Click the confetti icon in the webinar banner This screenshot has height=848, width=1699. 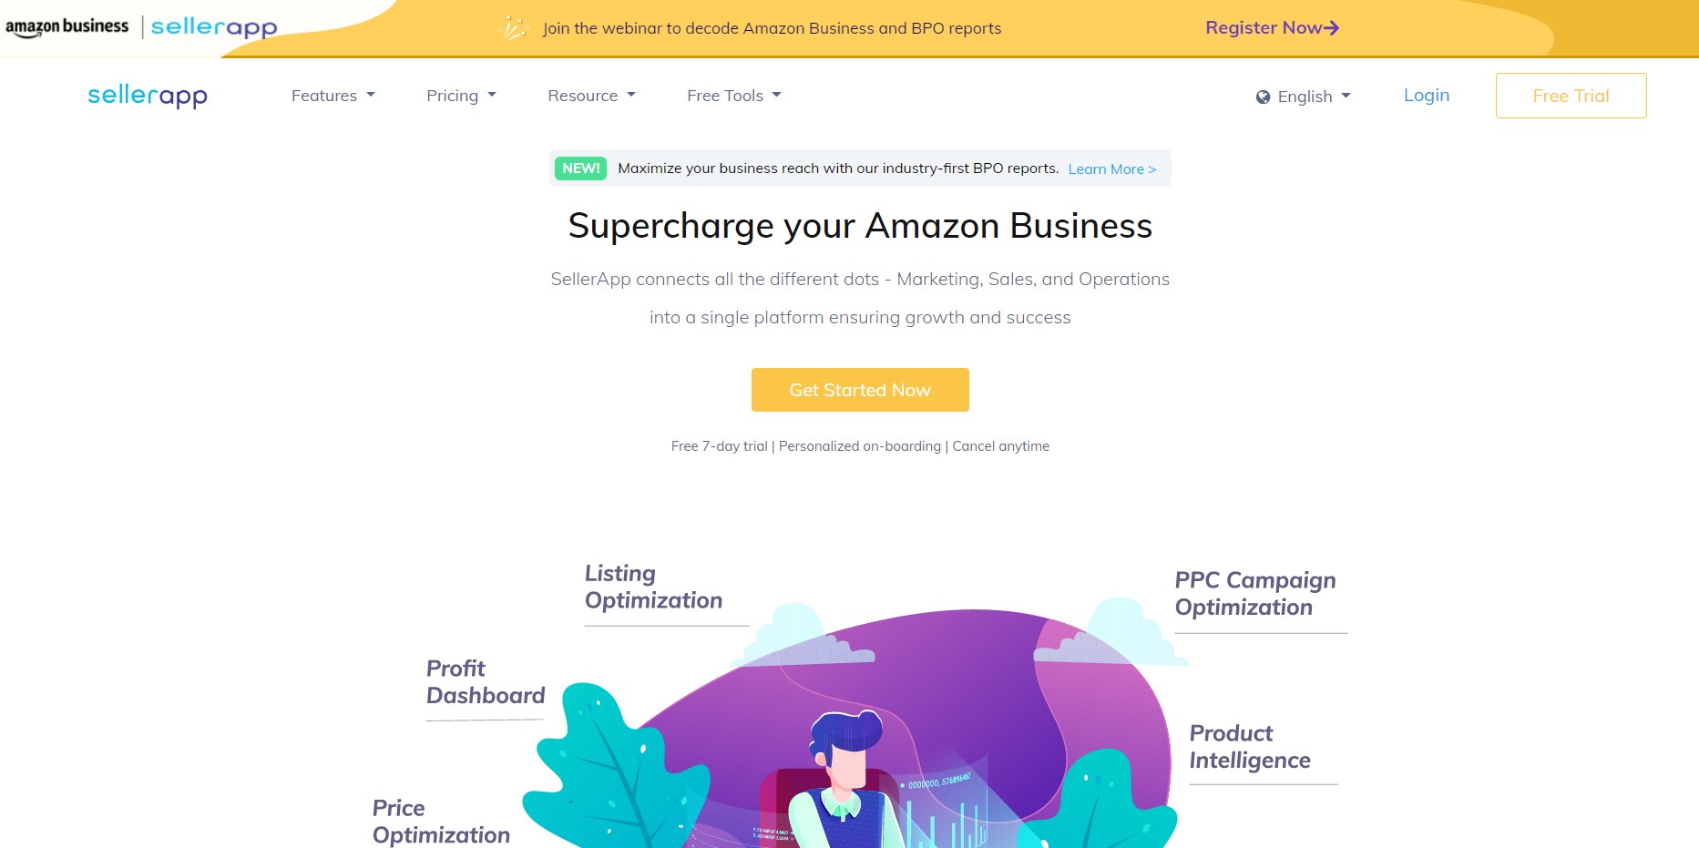click(x=513, y=28)
